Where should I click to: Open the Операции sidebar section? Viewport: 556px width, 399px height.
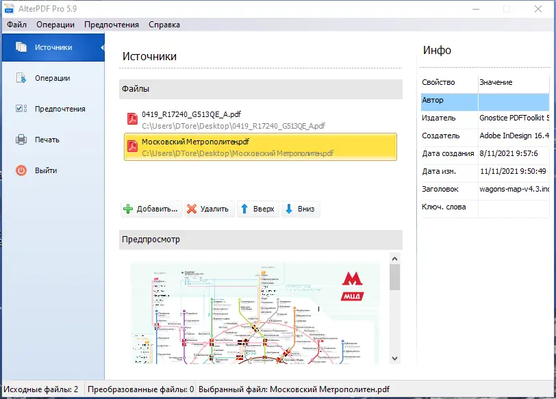click(x=53, y=78)
